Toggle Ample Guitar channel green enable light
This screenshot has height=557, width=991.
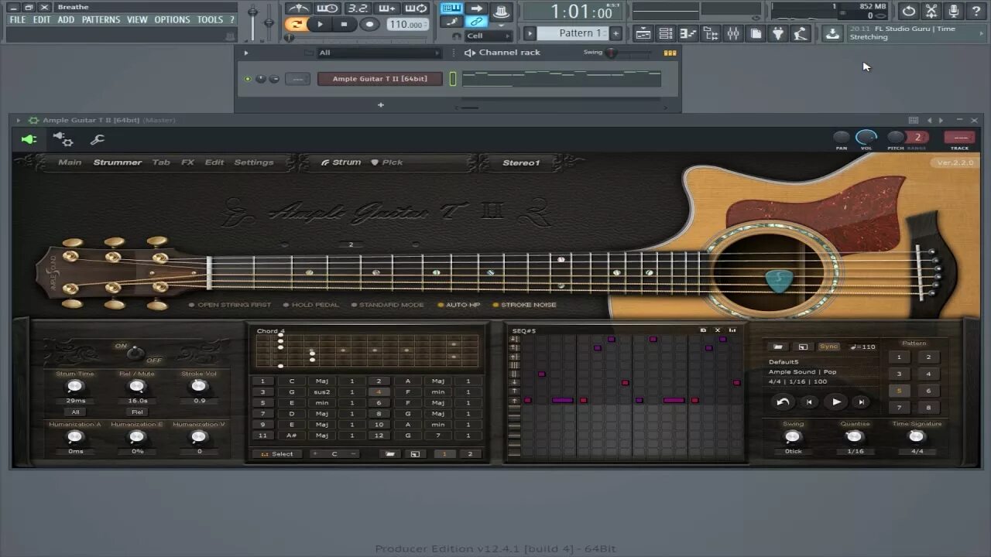[x=248, y=79]
